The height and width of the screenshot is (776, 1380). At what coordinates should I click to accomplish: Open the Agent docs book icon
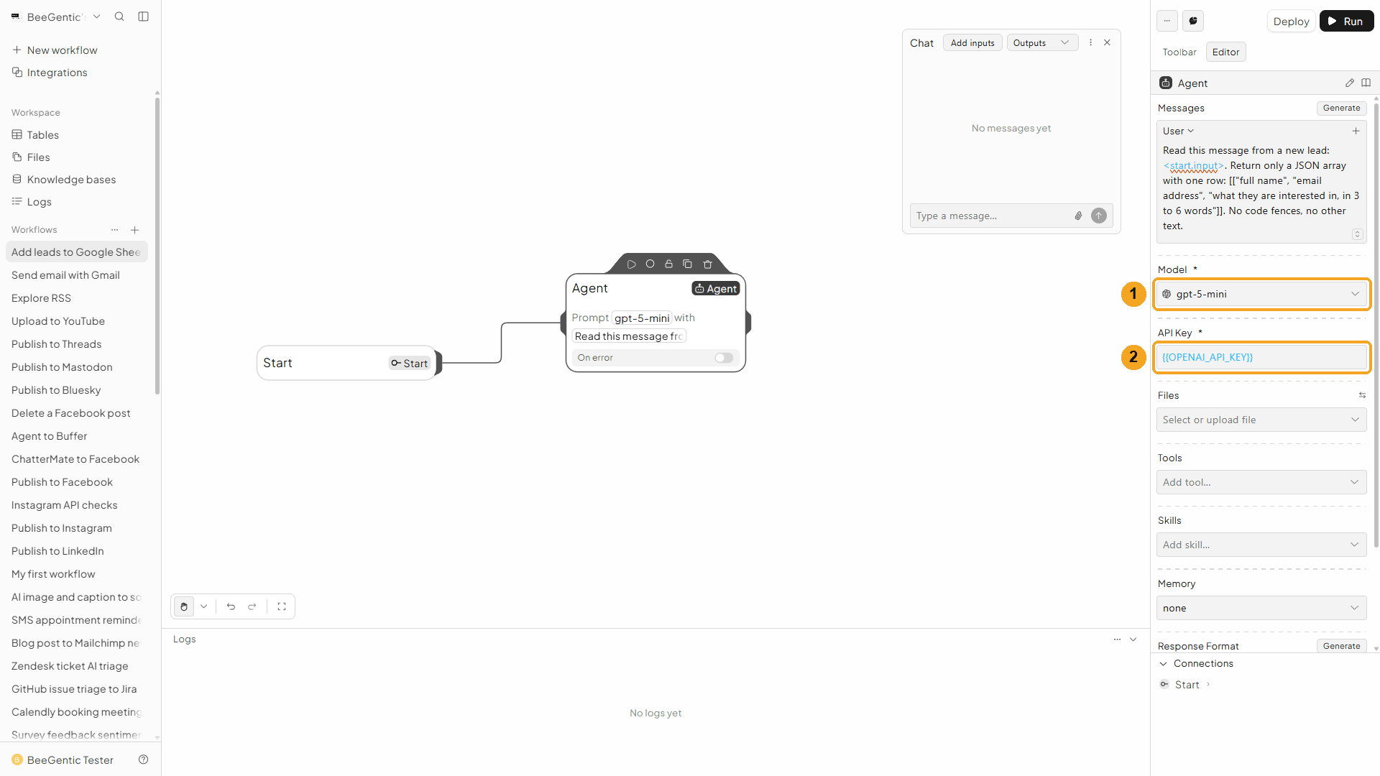coord(1366,83)
